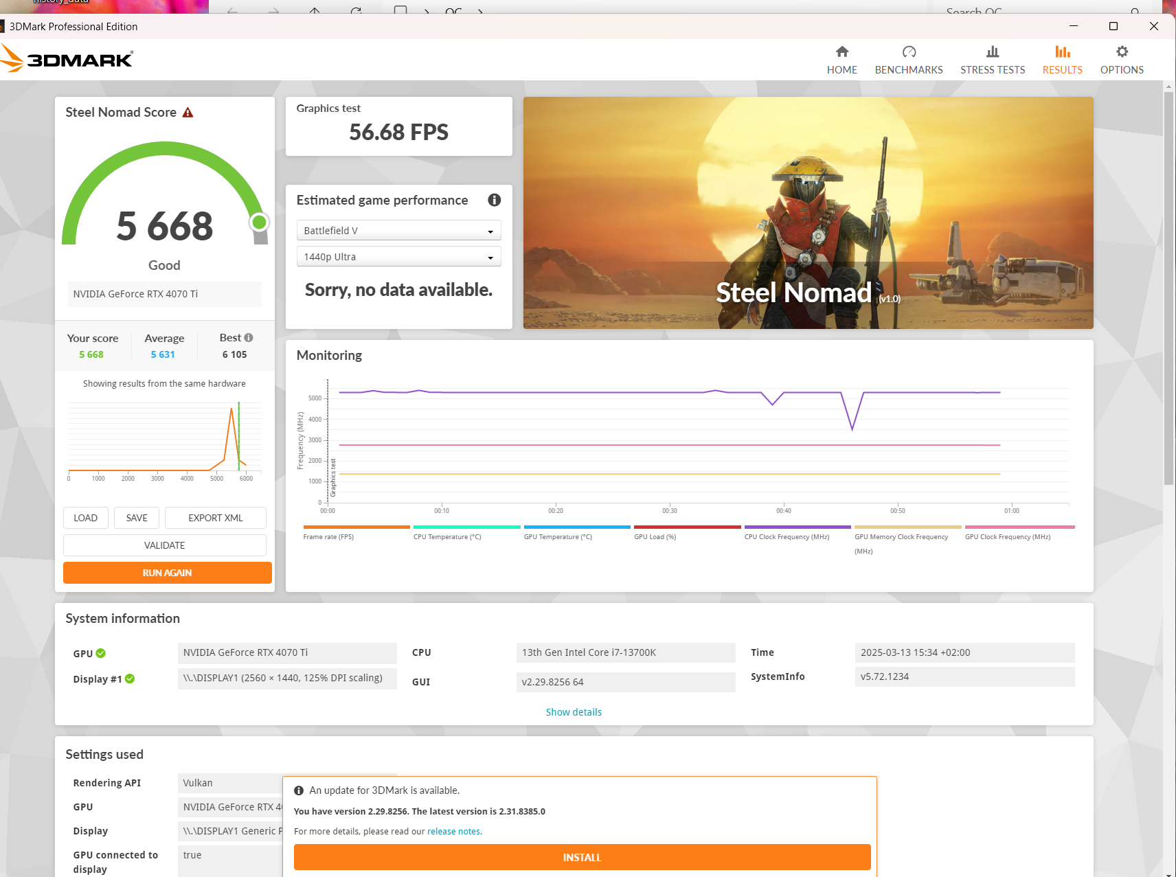The image size is (1176, 877).
Task: Minimize the 3DMark window
Action: [x=1074, y=26]
